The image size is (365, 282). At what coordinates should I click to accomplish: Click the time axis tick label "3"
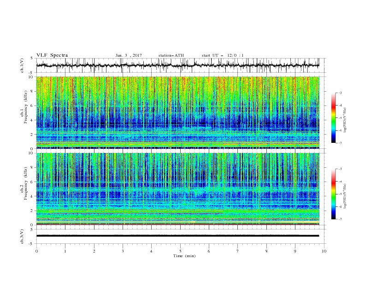click(x=123, y=251)
